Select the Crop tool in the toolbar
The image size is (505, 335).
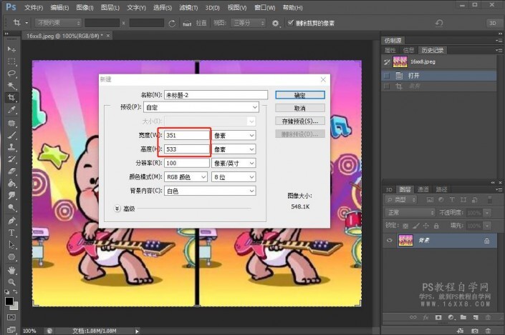[11, 98]
